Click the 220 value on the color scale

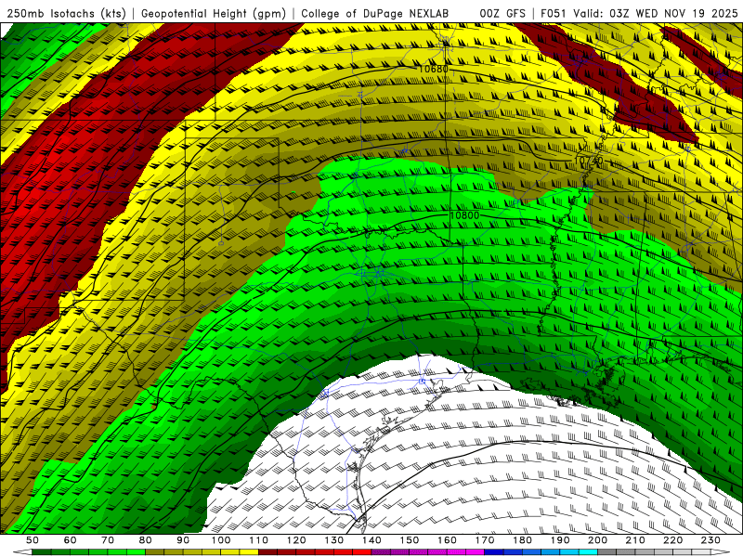[672, 540]
